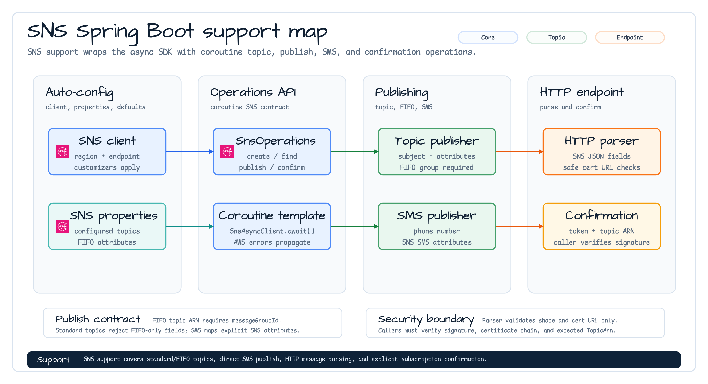Click 'topic, FIFO, SMS' subtitle
Image resolution: width=708 pixels, height=384 pixels.
pos(404,107)
